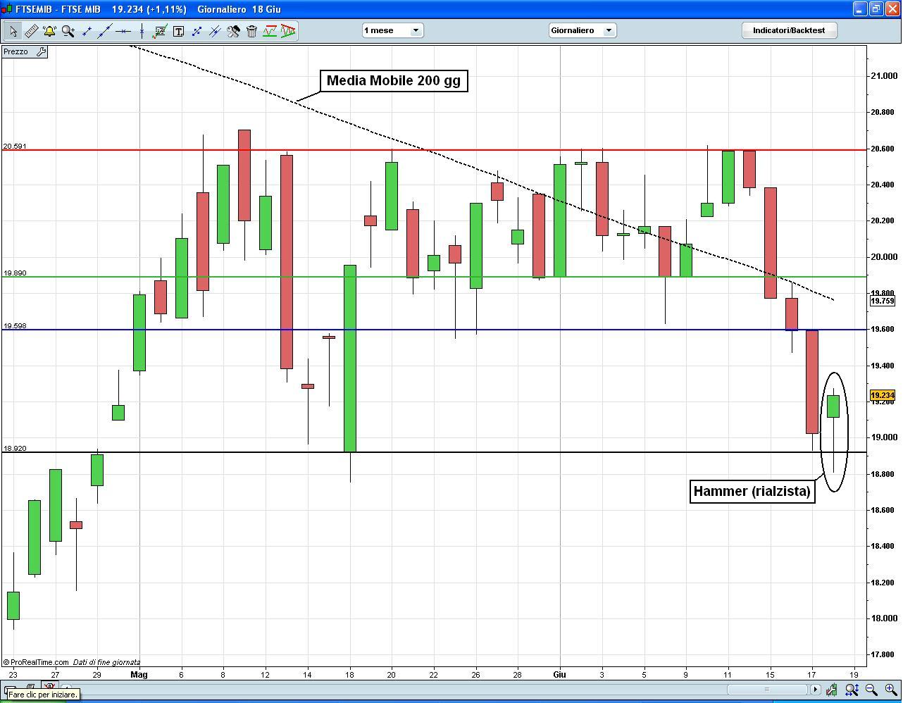This screenshot has width=903, height=703.
Task: Zoom in with the plus magnifier
Action: coord(891,690)
